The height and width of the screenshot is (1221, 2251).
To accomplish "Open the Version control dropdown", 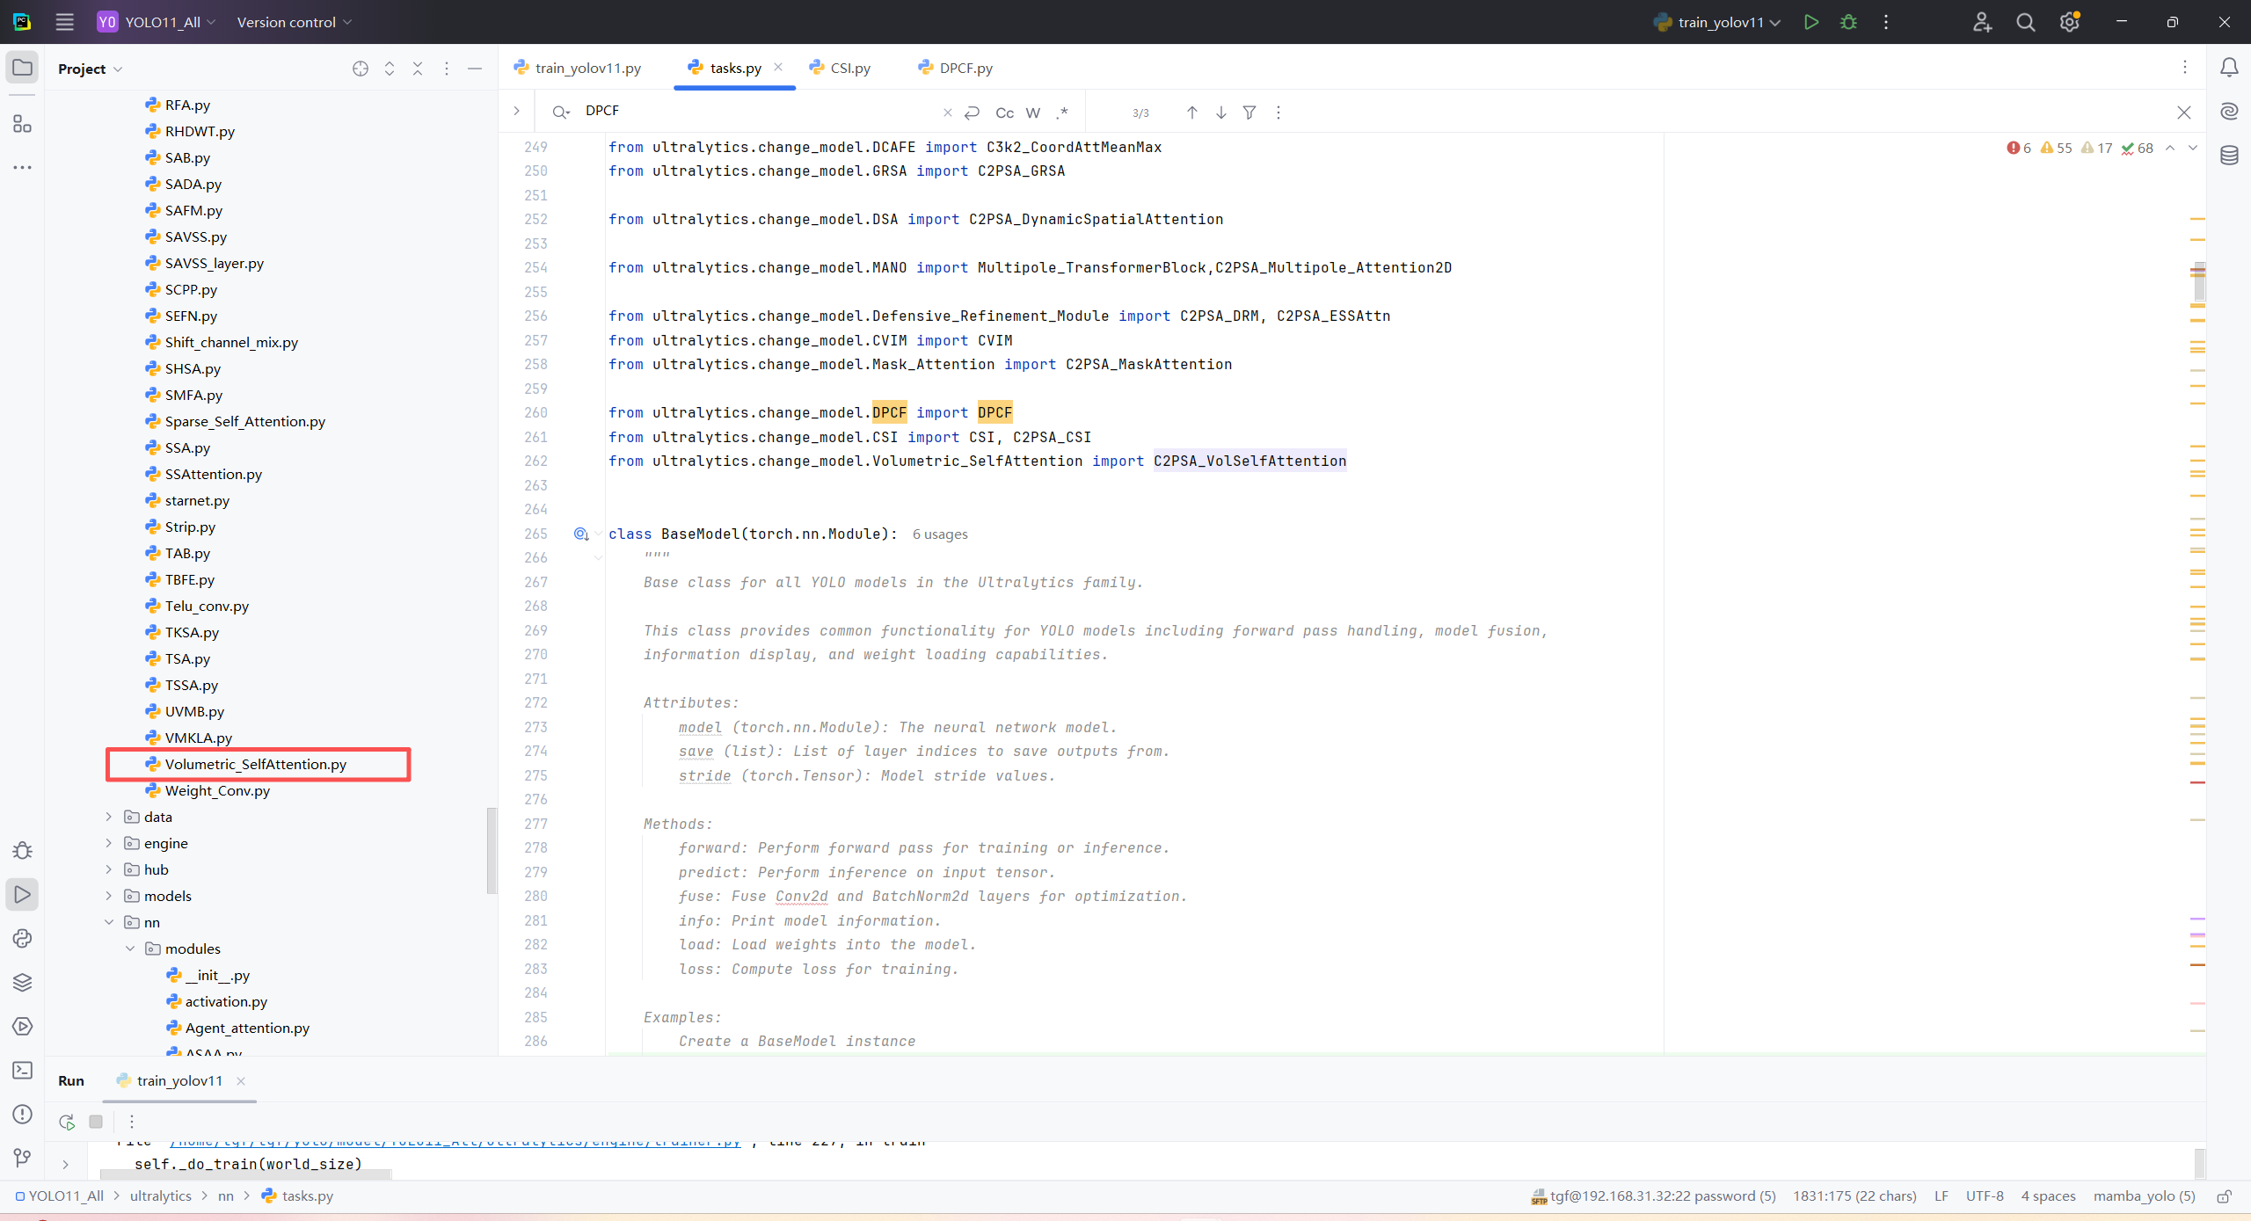I will (294, 22).
